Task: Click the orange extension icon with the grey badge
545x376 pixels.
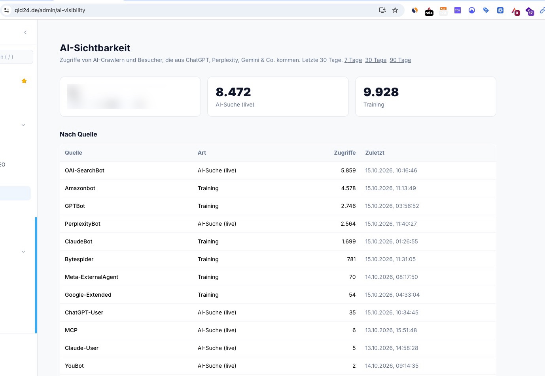Action: point(443,11)
